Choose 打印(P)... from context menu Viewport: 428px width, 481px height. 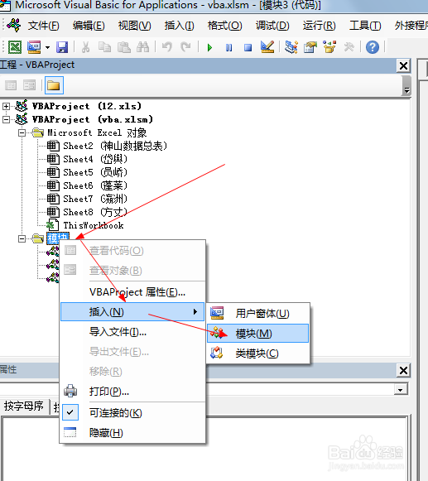click(132, 392)
